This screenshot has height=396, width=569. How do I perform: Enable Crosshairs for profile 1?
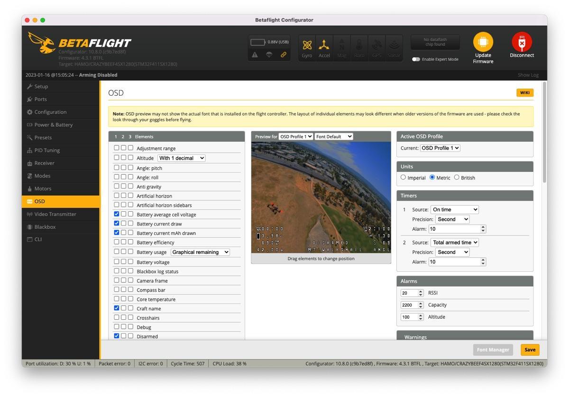(117, 317)
